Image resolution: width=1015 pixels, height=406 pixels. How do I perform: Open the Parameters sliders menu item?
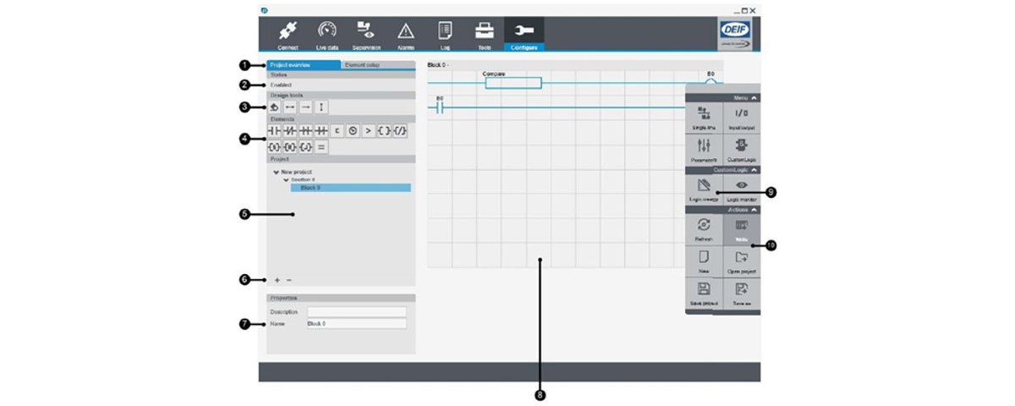(x=704, y=148)
